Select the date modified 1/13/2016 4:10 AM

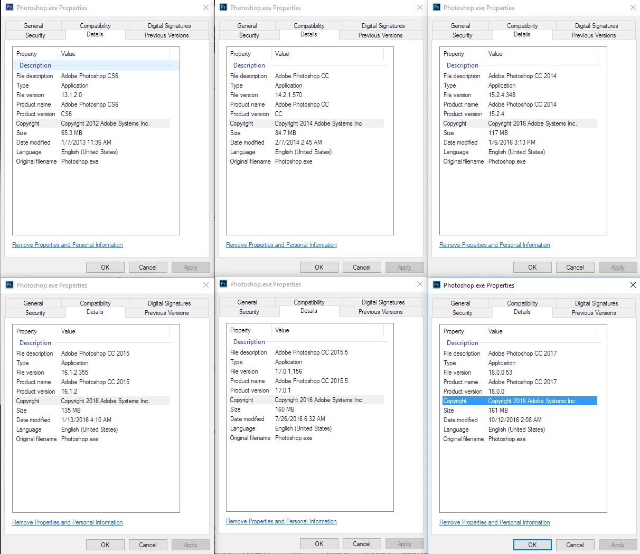(x=86, y=420)
